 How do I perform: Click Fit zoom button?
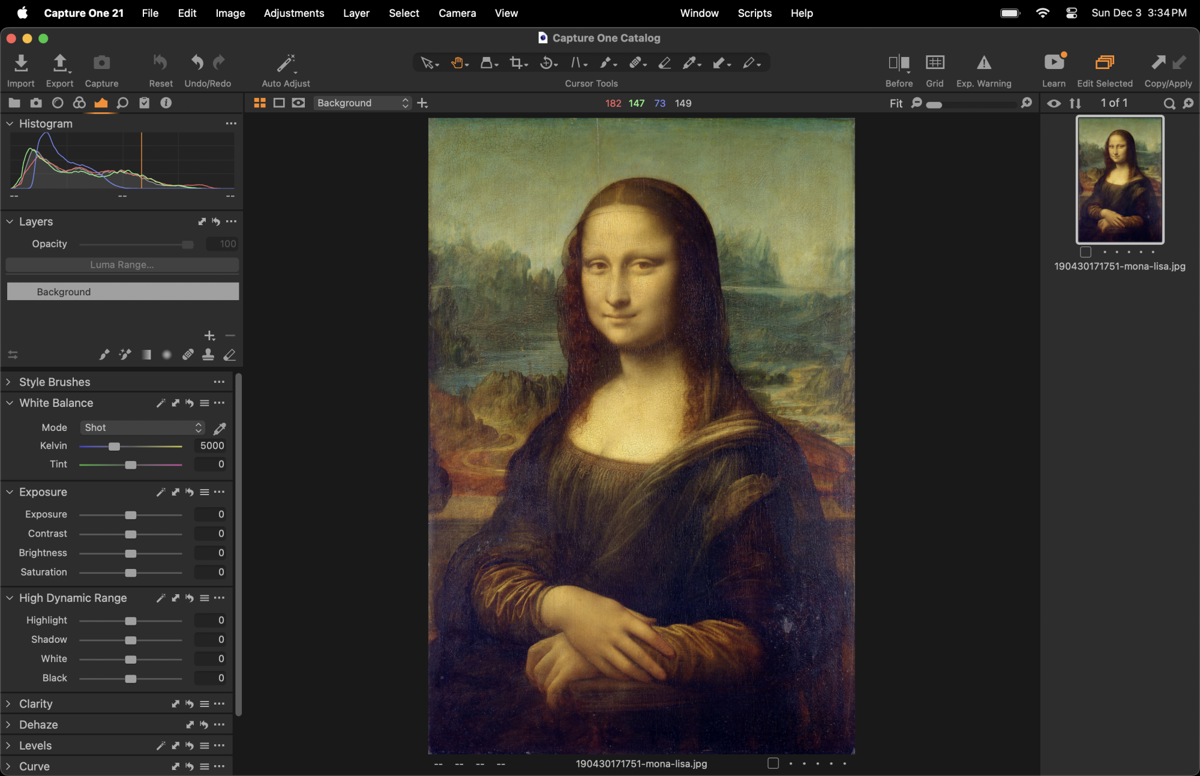[896, 103]
